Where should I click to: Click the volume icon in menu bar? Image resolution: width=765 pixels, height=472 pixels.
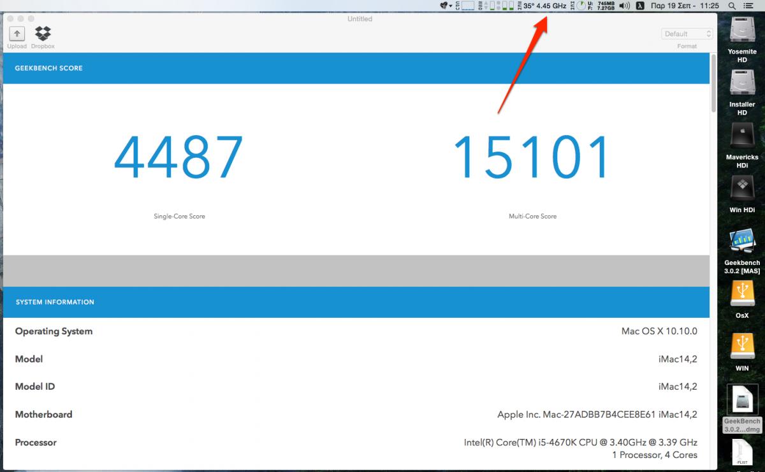coord(624,6)
